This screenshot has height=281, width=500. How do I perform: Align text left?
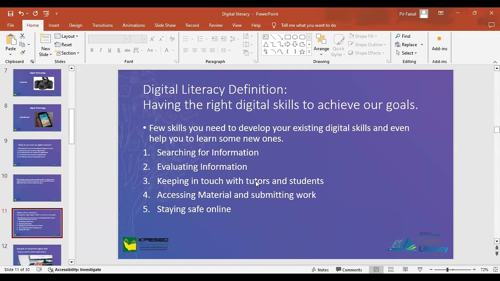click(x=186, y=50)
